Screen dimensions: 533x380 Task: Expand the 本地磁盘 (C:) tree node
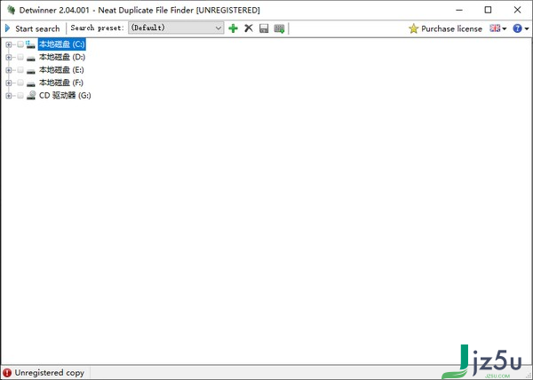click(x=9, y=44)
